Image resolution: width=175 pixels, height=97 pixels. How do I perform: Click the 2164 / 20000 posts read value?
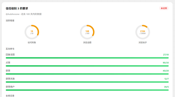(143, 32)
